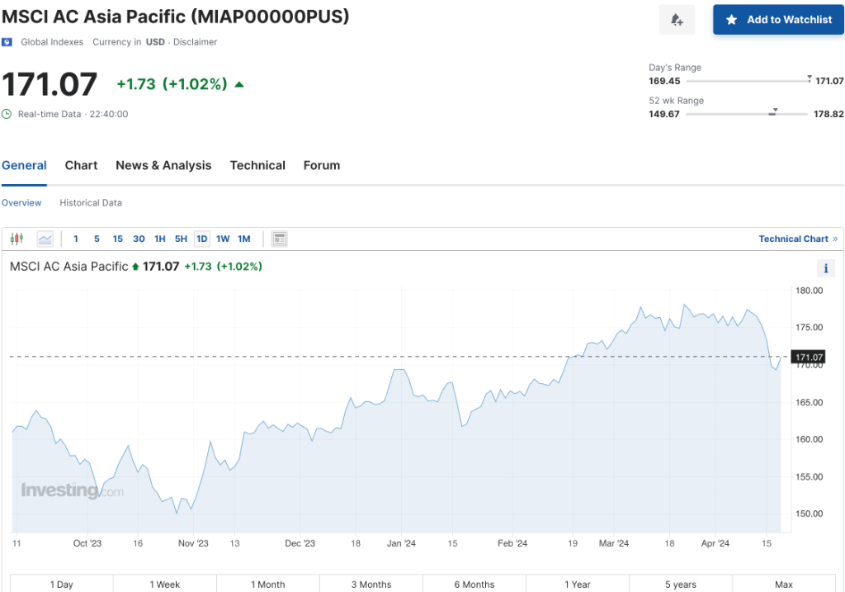
Task: Choose the 5 years time range
Action: (x=681, y=584)
